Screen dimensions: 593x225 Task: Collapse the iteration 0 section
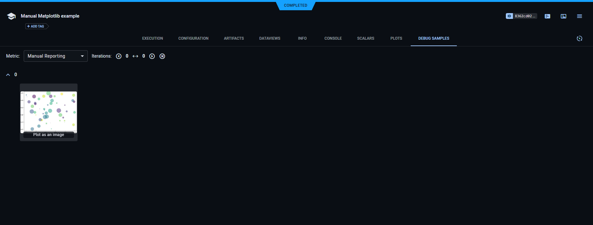pyautogui.click(x=8, y=75)
